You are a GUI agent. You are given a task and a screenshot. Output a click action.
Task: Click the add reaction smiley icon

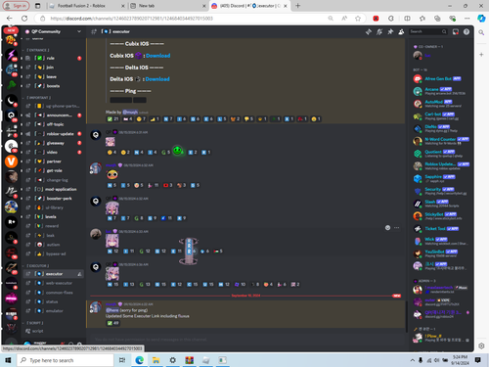click(x=387, y=228)
